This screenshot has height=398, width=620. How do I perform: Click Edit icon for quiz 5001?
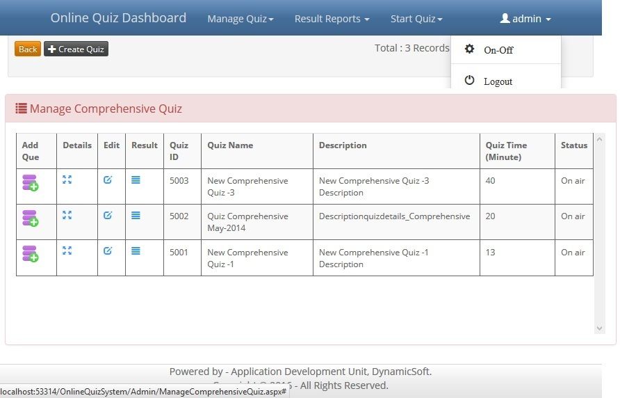coord(108,251)
